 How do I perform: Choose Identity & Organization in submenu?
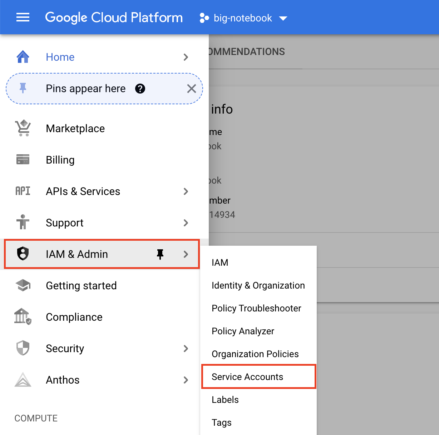tap(258, 285)
